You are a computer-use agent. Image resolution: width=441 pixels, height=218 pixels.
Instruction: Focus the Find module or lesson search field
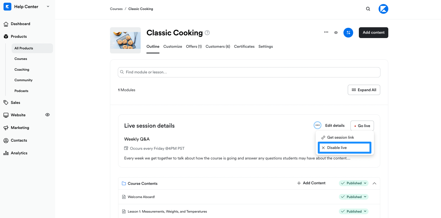coord(249,72)
